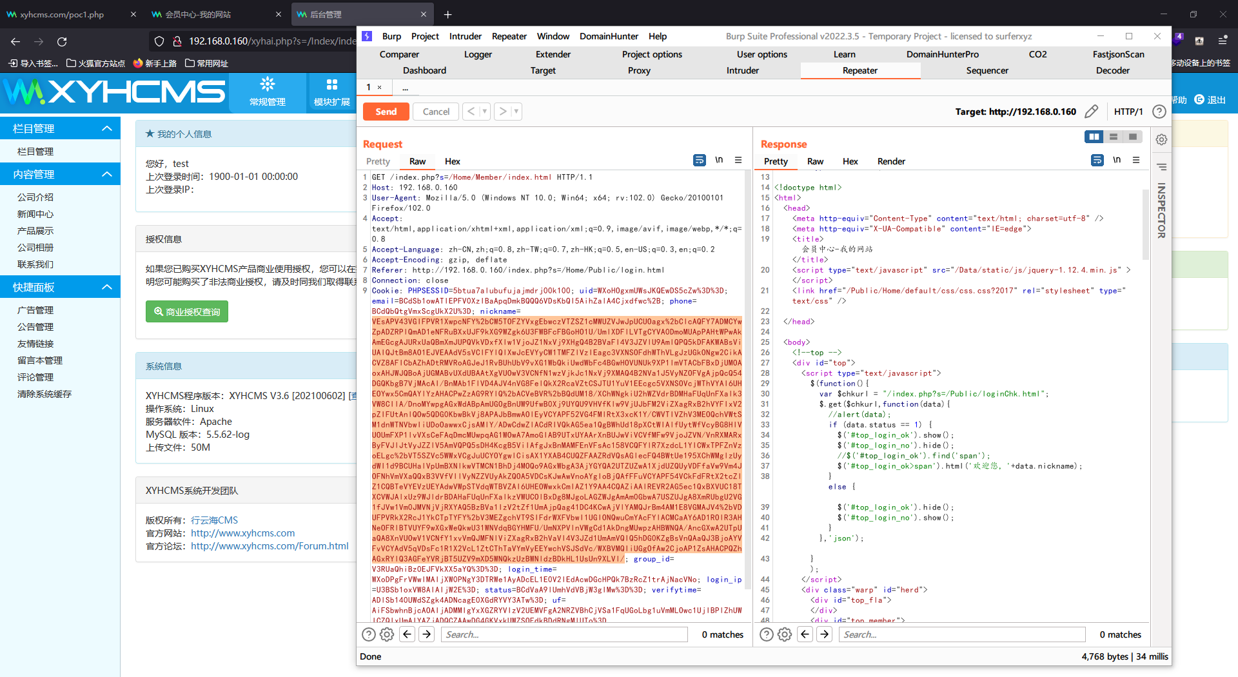Open the Inspector settings gear
Image resolution: width=1238 pixels, height=677 pixels.
click(1161, 139)
